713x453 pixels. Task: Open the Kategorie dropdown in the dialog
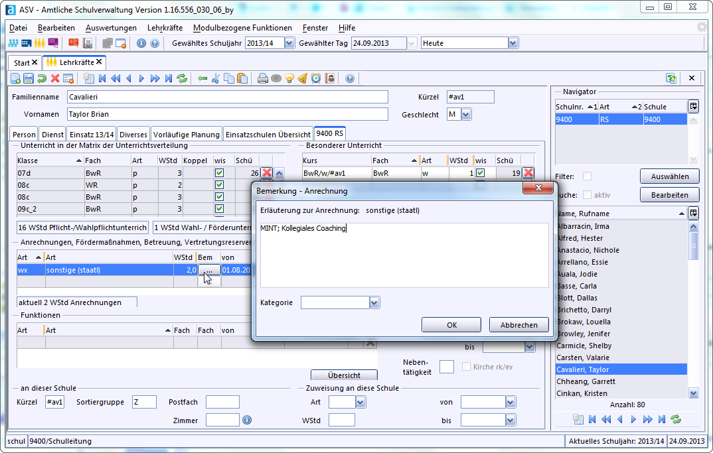click(x=374, y=302)
